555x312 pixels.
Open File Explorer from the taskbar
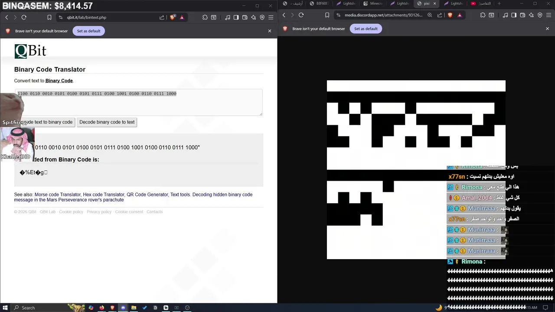point(134,308)
